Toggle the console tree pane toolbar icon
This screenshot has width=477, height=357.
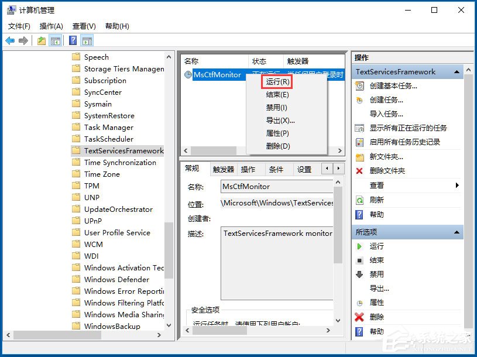[x=55, y=40]
